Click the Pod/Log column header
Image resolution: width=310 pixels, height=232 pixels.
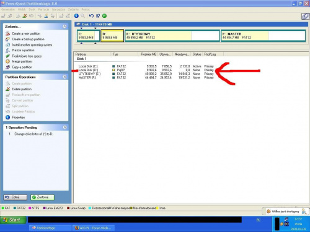click(x=213, y=54)
